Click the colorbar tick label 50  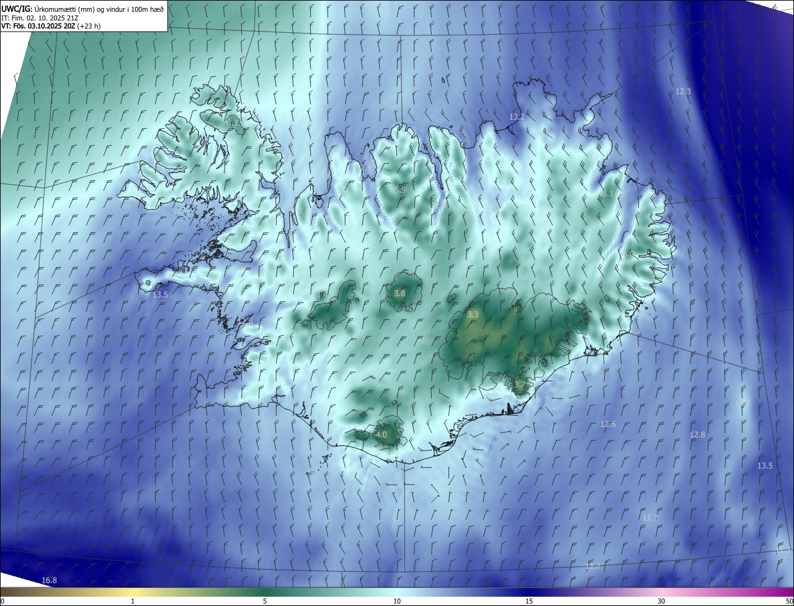tap(789, 601)
